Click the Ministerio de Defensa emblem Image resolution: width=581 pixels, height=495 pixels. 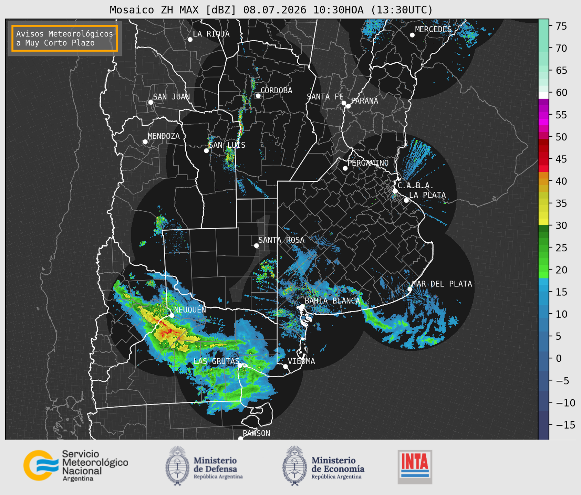tap(177, 466)
